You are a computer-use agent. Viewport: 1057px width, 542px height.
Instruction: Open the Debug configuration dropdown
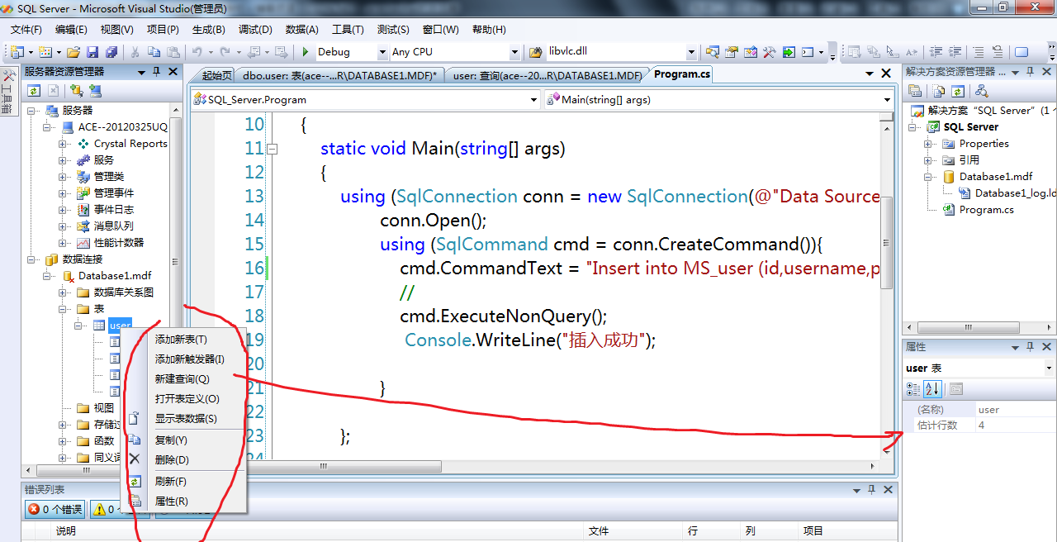(382, 52)
